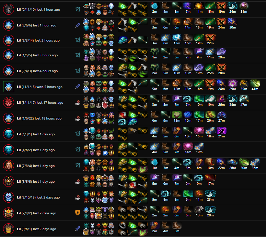Click the 41m item icon in the won match
Screen dimensions: 266x237
(255, 83)
